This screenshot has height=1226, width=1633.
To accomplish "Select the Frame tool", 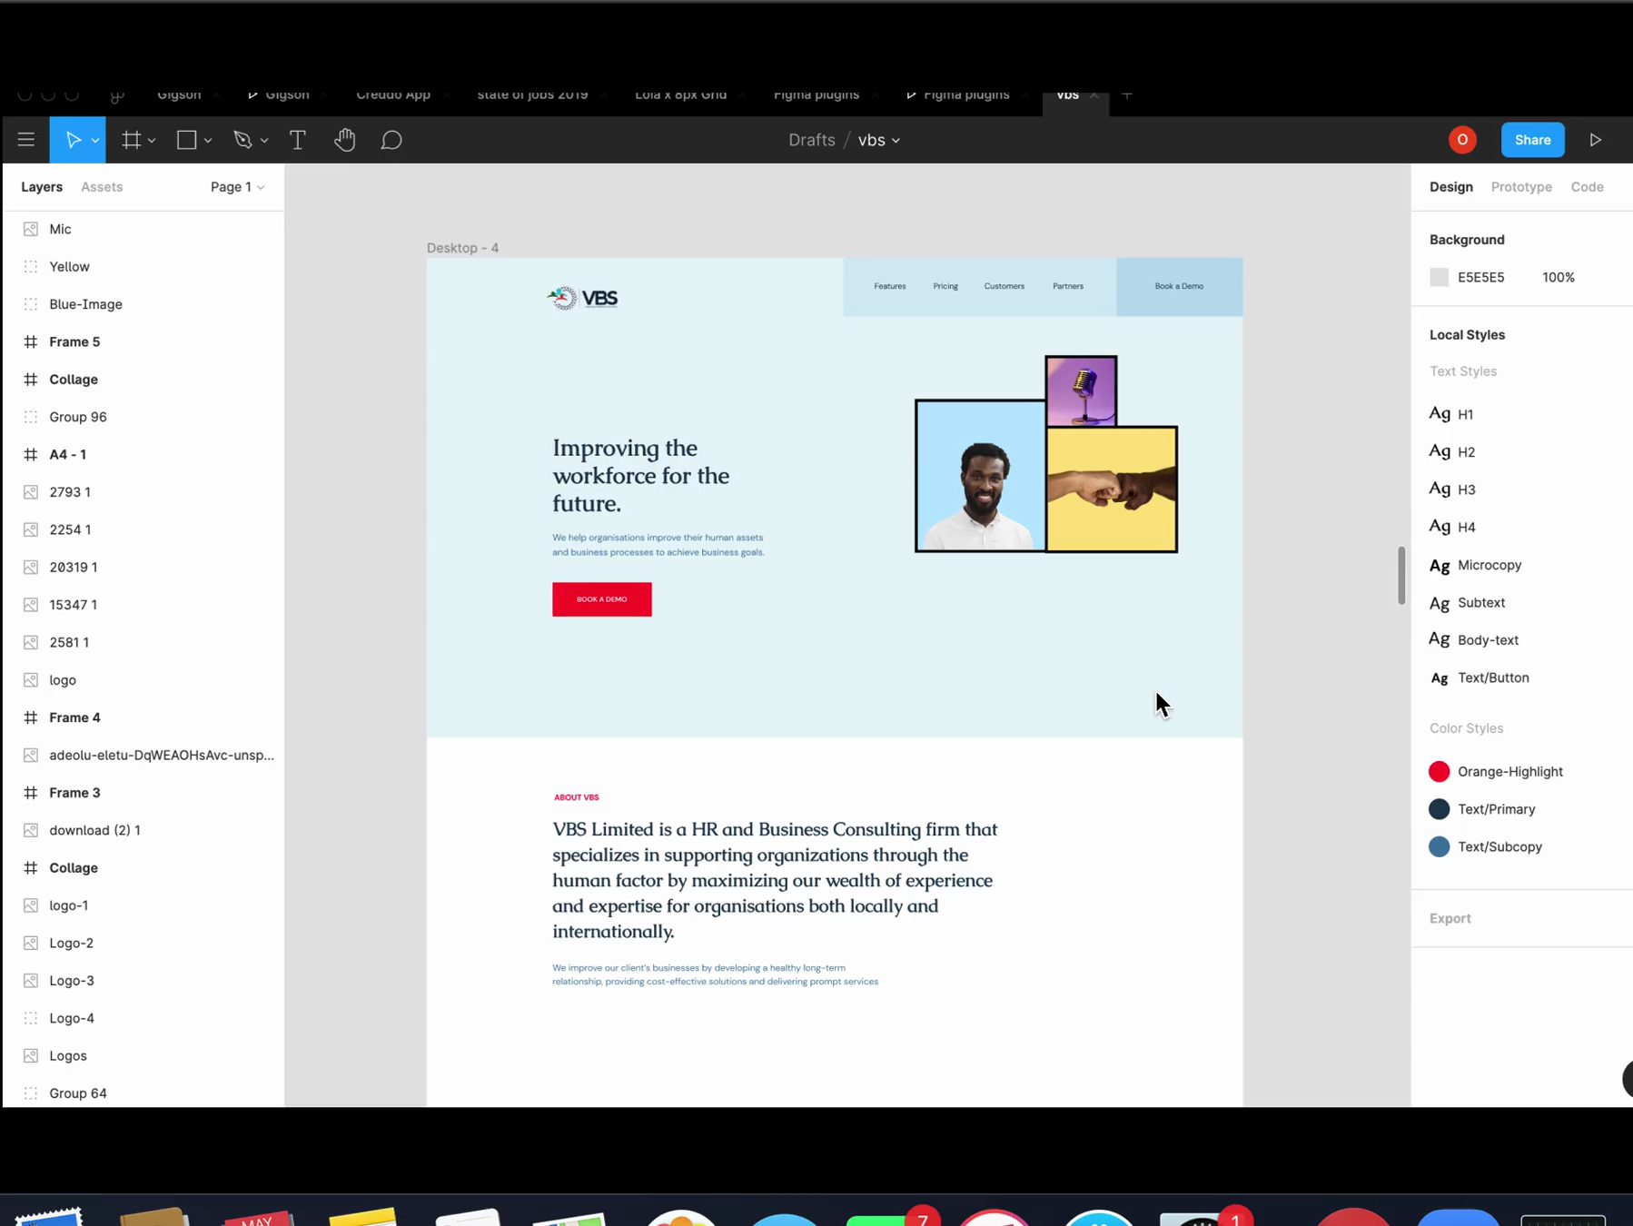I will coord(132,139).
